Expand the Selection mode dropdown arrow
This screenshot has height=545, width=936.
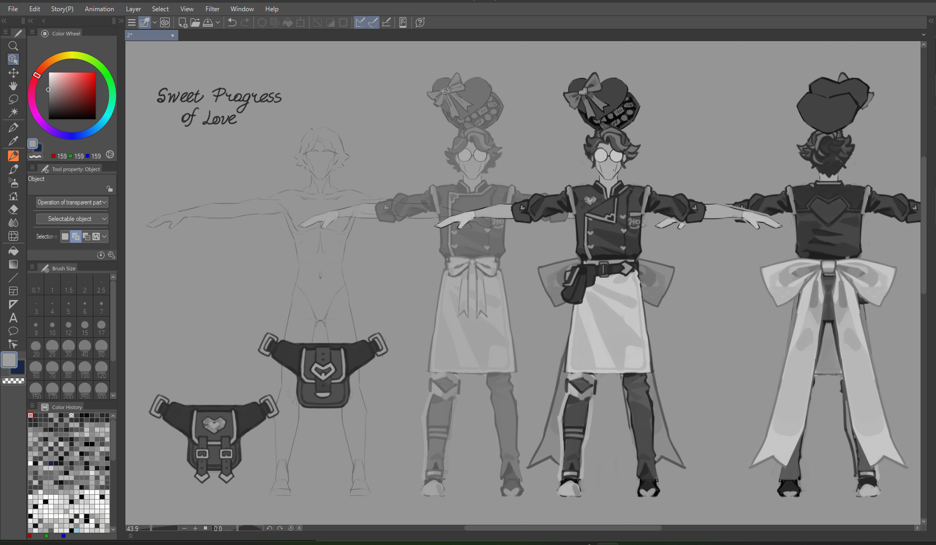(105, 236)
